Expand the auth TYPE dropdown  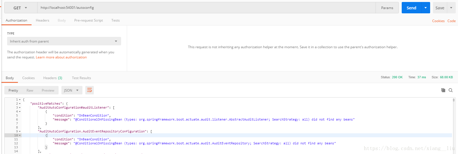tap(64, 41)
